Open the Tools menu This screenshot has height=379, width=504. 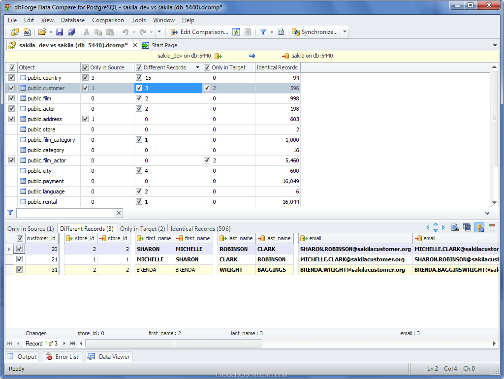coord(138,20)
